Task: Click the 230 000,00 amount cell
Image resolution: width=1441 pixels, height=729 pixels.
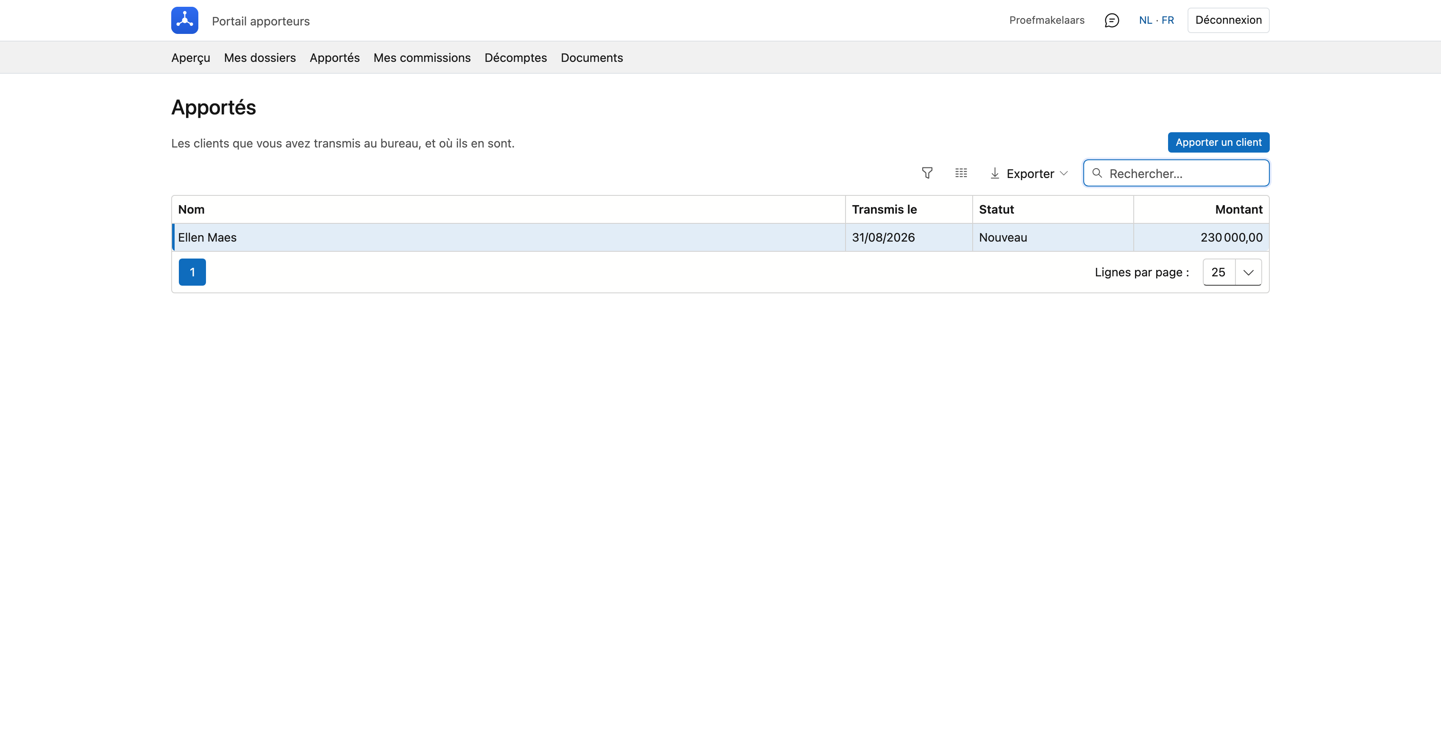Action: pos(1201,237)
